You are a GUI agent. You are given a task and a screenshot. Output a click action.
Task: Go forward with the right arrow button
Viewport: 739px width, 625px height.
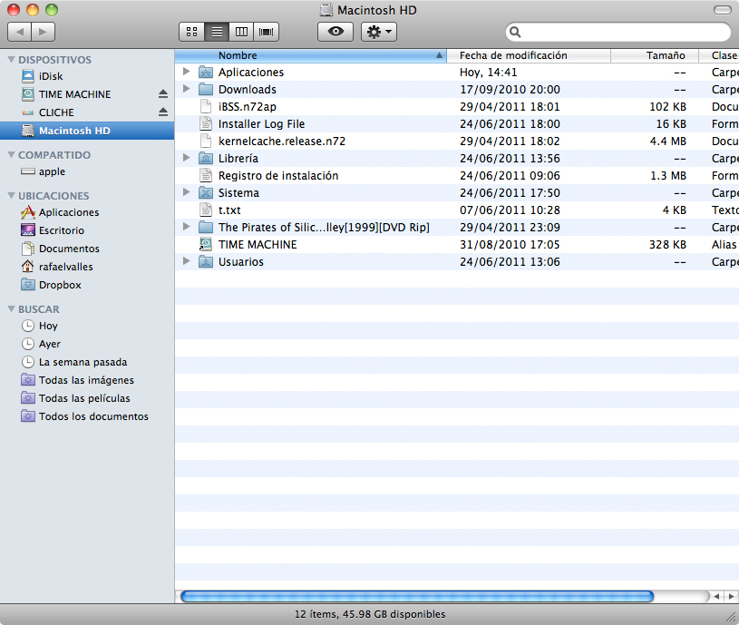44,32
